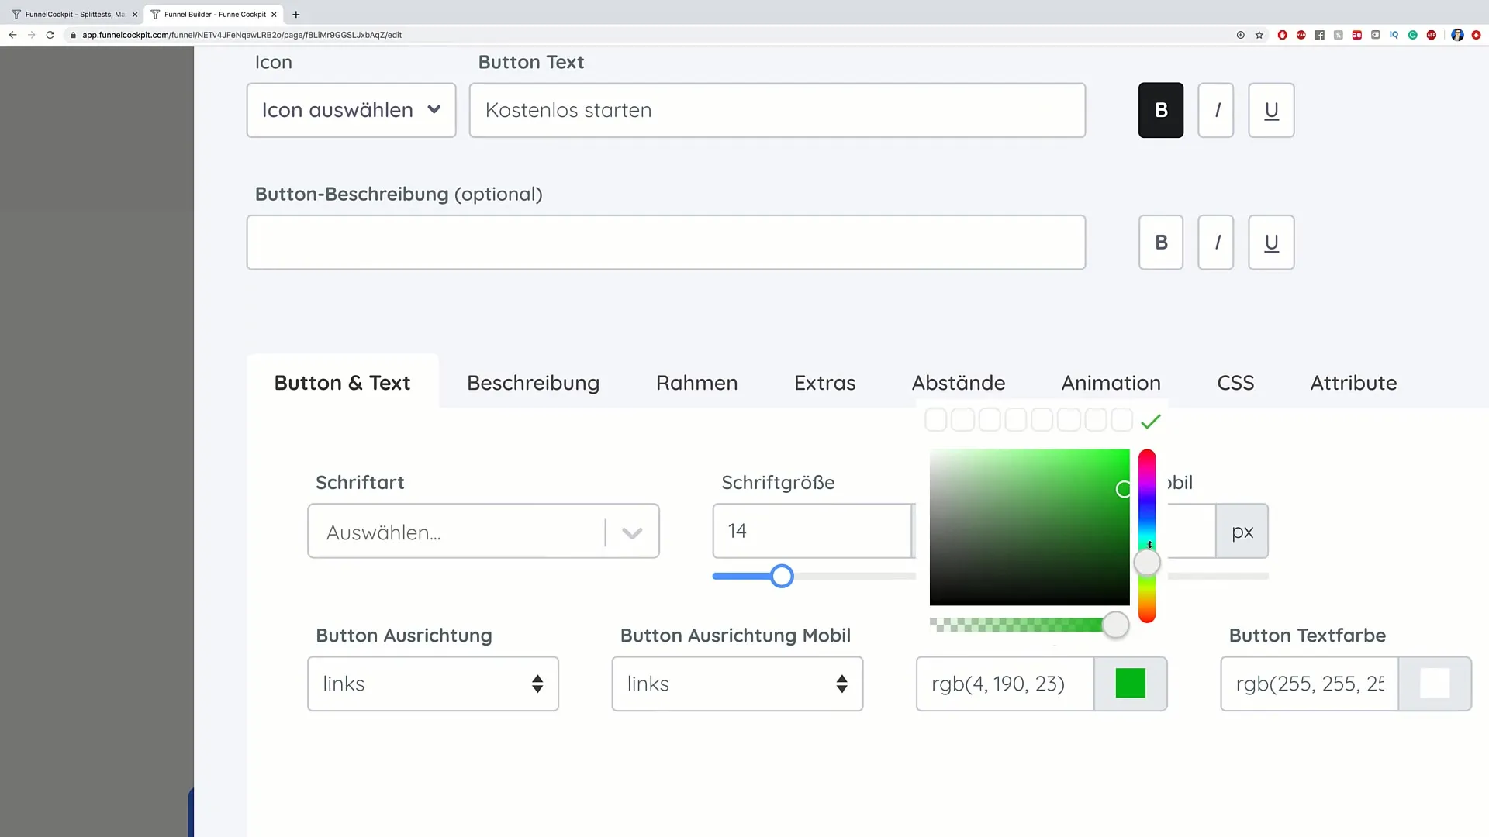Click the Bold icon for Button Text
Screen dimensions: 1489x837
pos(1161,110)
